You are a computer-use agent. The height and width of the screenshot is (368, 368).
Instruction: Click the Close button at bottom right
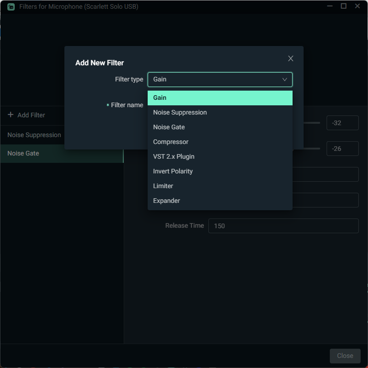[x=345, y=356]
